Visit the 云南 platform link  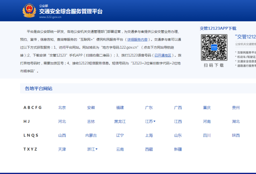tap(120, 149)
